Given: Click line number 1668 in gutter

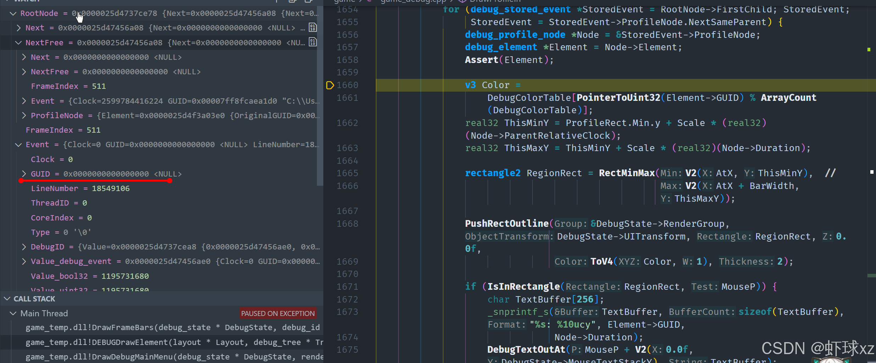Looking at the screenshot, I should [x=347, y=224].
